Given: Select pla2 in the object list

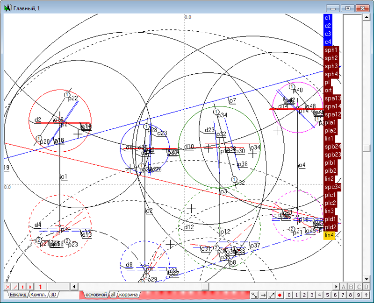Looking at the screenshot, I should click(331, 131).
